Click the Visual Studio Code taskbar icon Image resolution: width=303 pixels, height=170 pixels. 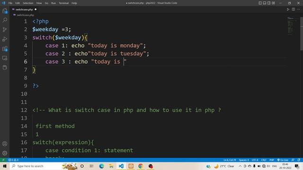click(121, 166)
